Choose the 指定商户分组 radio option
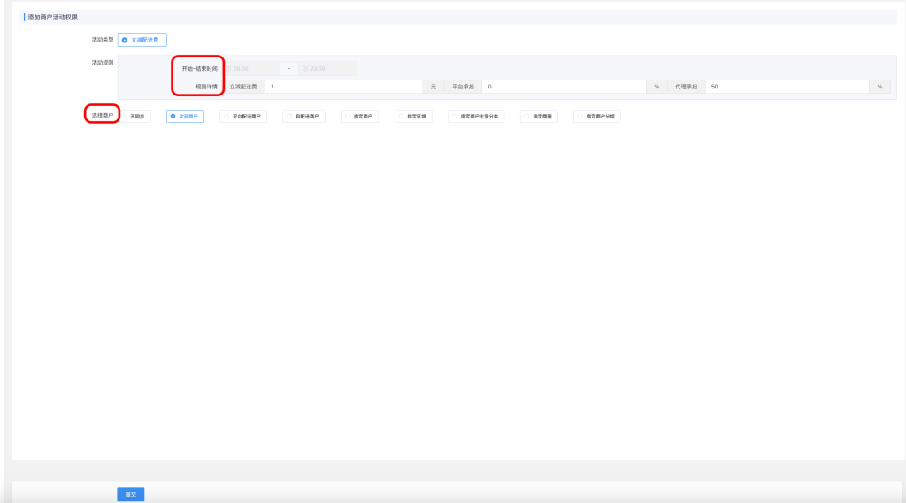Viewport: 906px width, 503px height. click(x=596, y=116)
